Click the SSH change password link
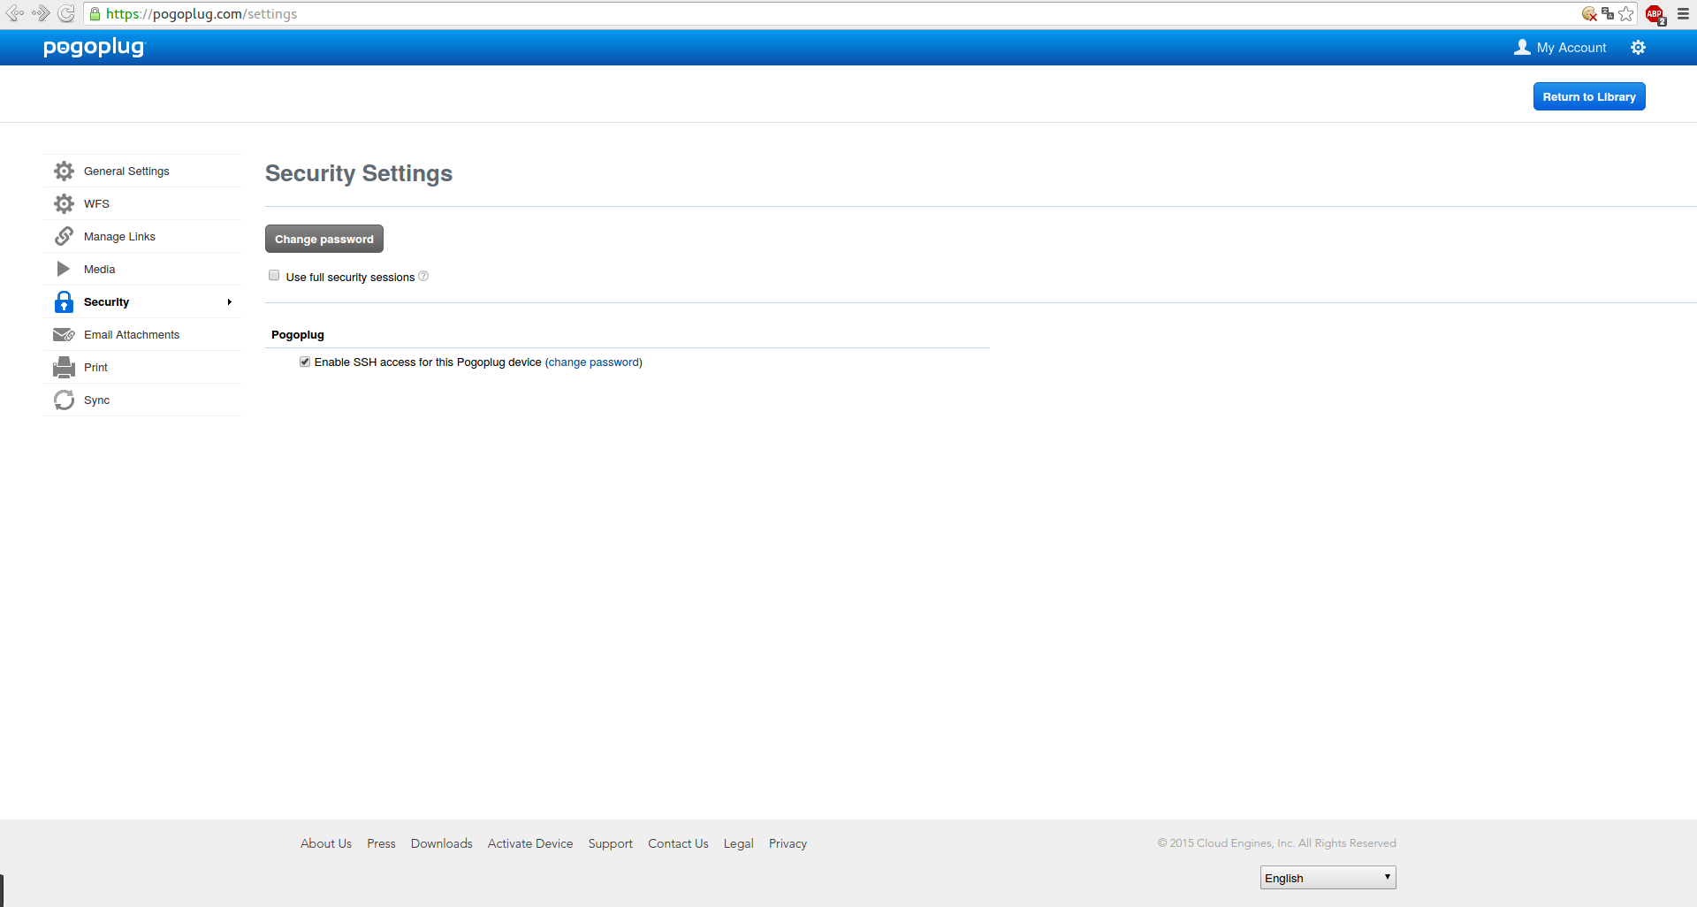The width and height of the screenshot is (1697, 907). pyautogui.click(x=594, y=362)
